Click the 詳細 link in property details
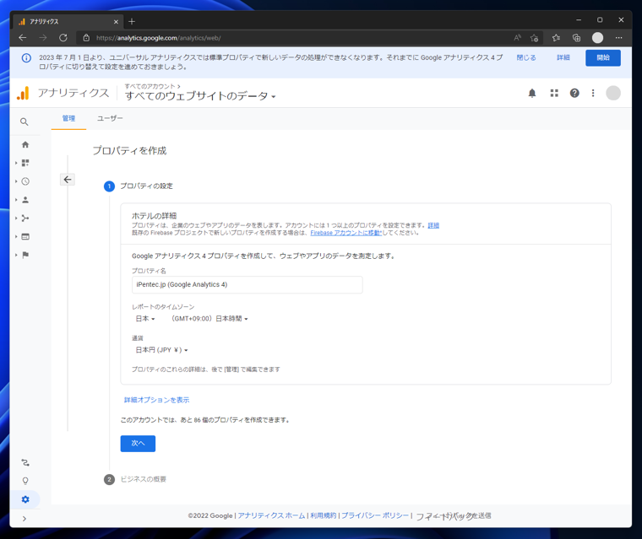The width and height of the screenshot is (642, 539). click(433, 225)
